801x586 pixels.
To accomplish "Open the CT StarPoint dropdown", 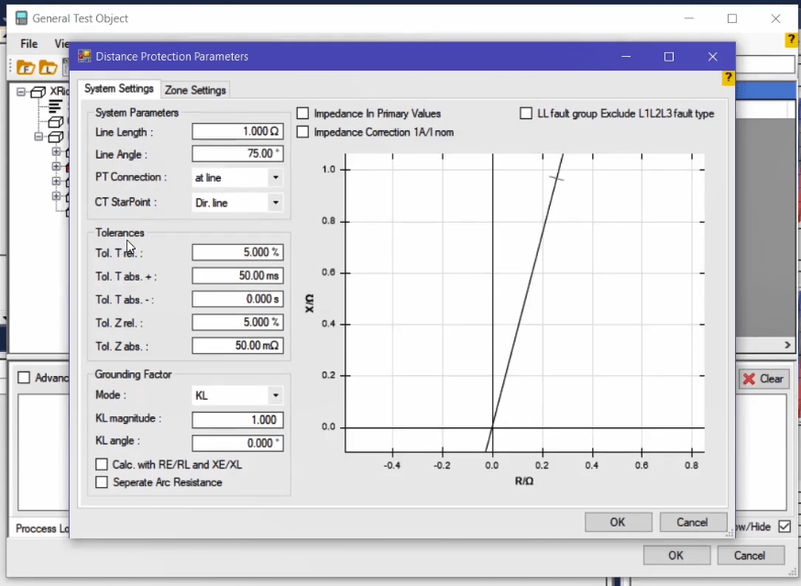I will tap(237, 203).
